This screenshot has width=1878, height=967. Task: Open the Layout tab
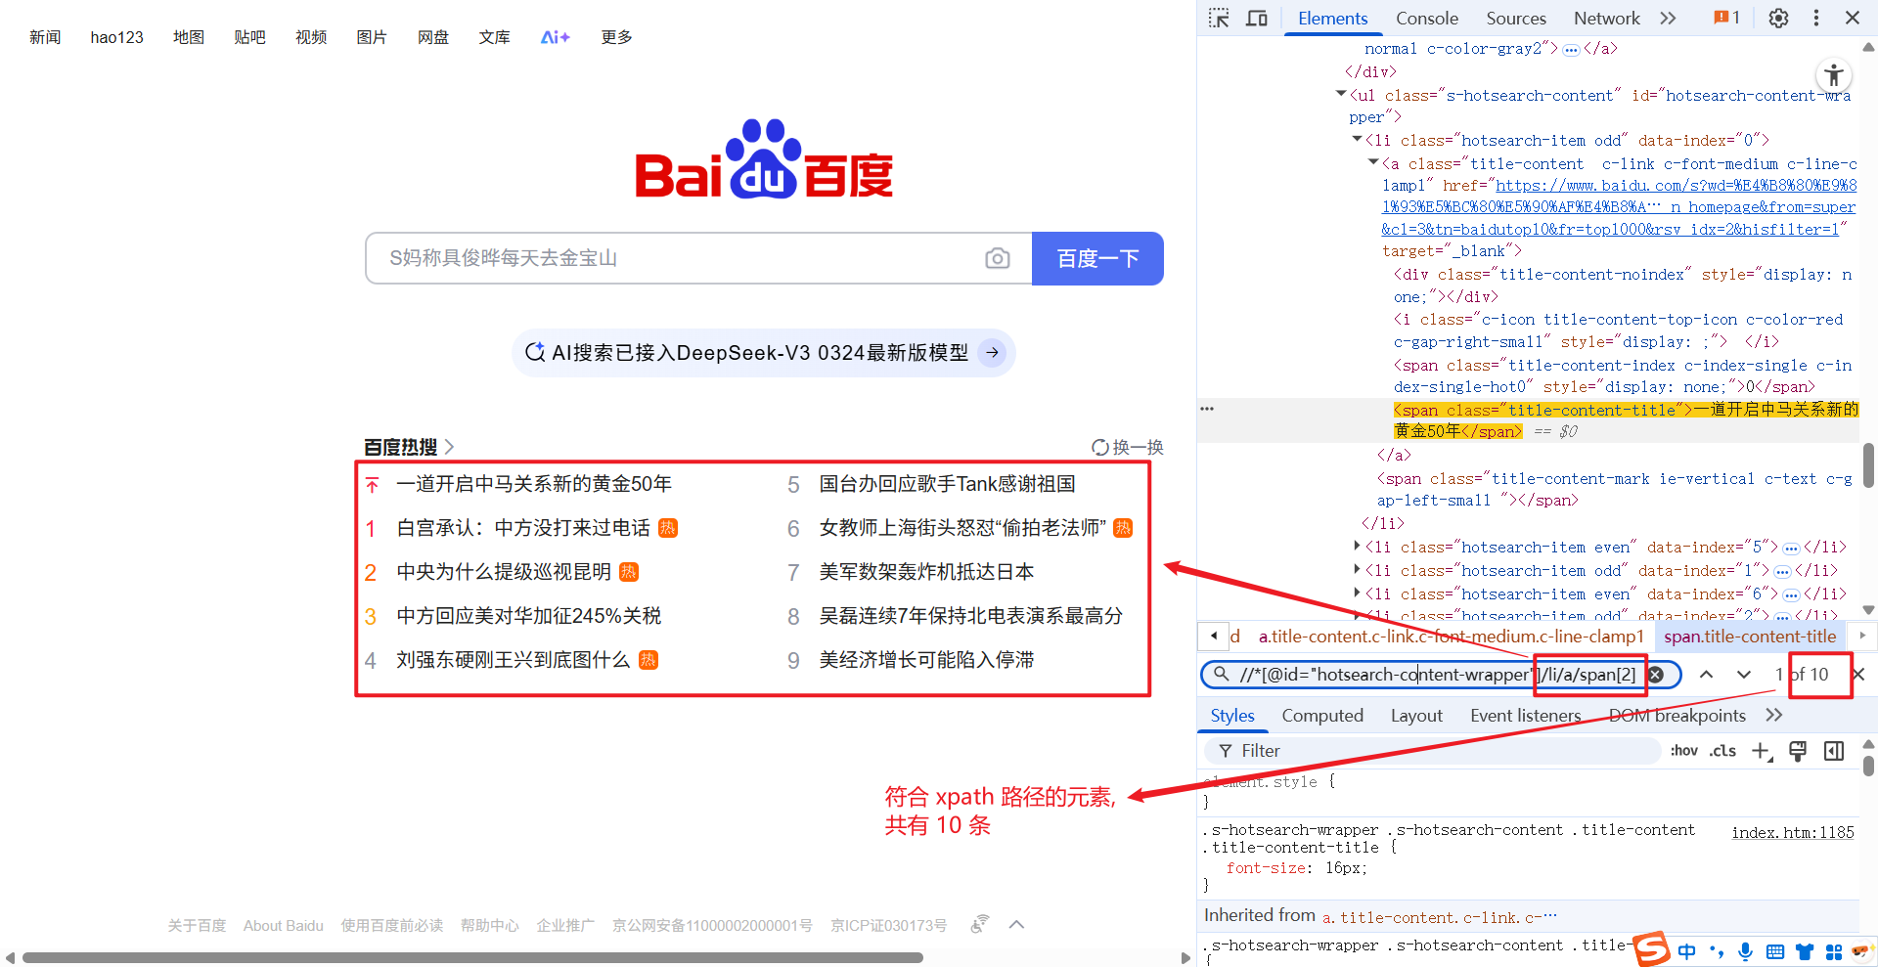click(x=1416, y=716)
